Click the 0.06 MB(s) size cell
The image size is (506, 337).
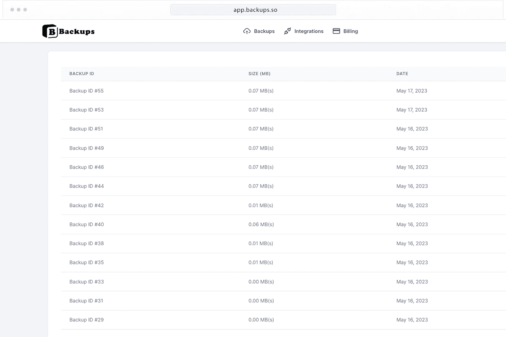click(261, 225)
